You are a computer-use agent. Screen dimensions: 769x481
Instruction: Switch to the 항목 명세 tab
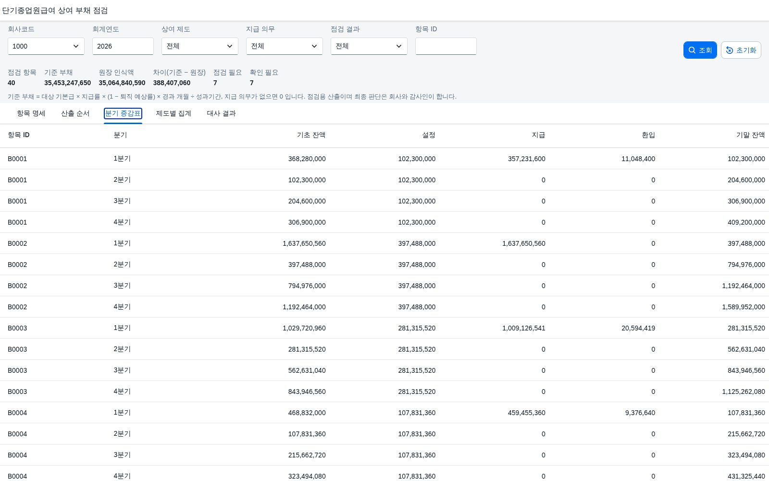31,114
